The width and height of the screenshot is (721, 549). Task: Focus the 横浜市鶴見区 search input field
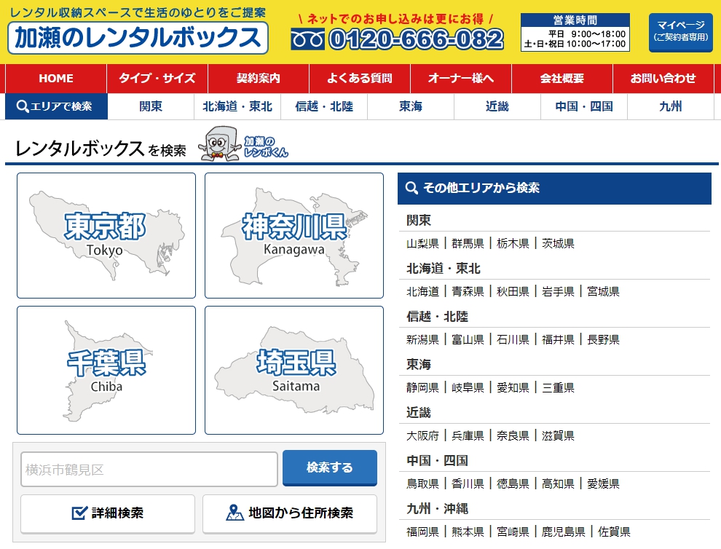[x=149, y=470]
